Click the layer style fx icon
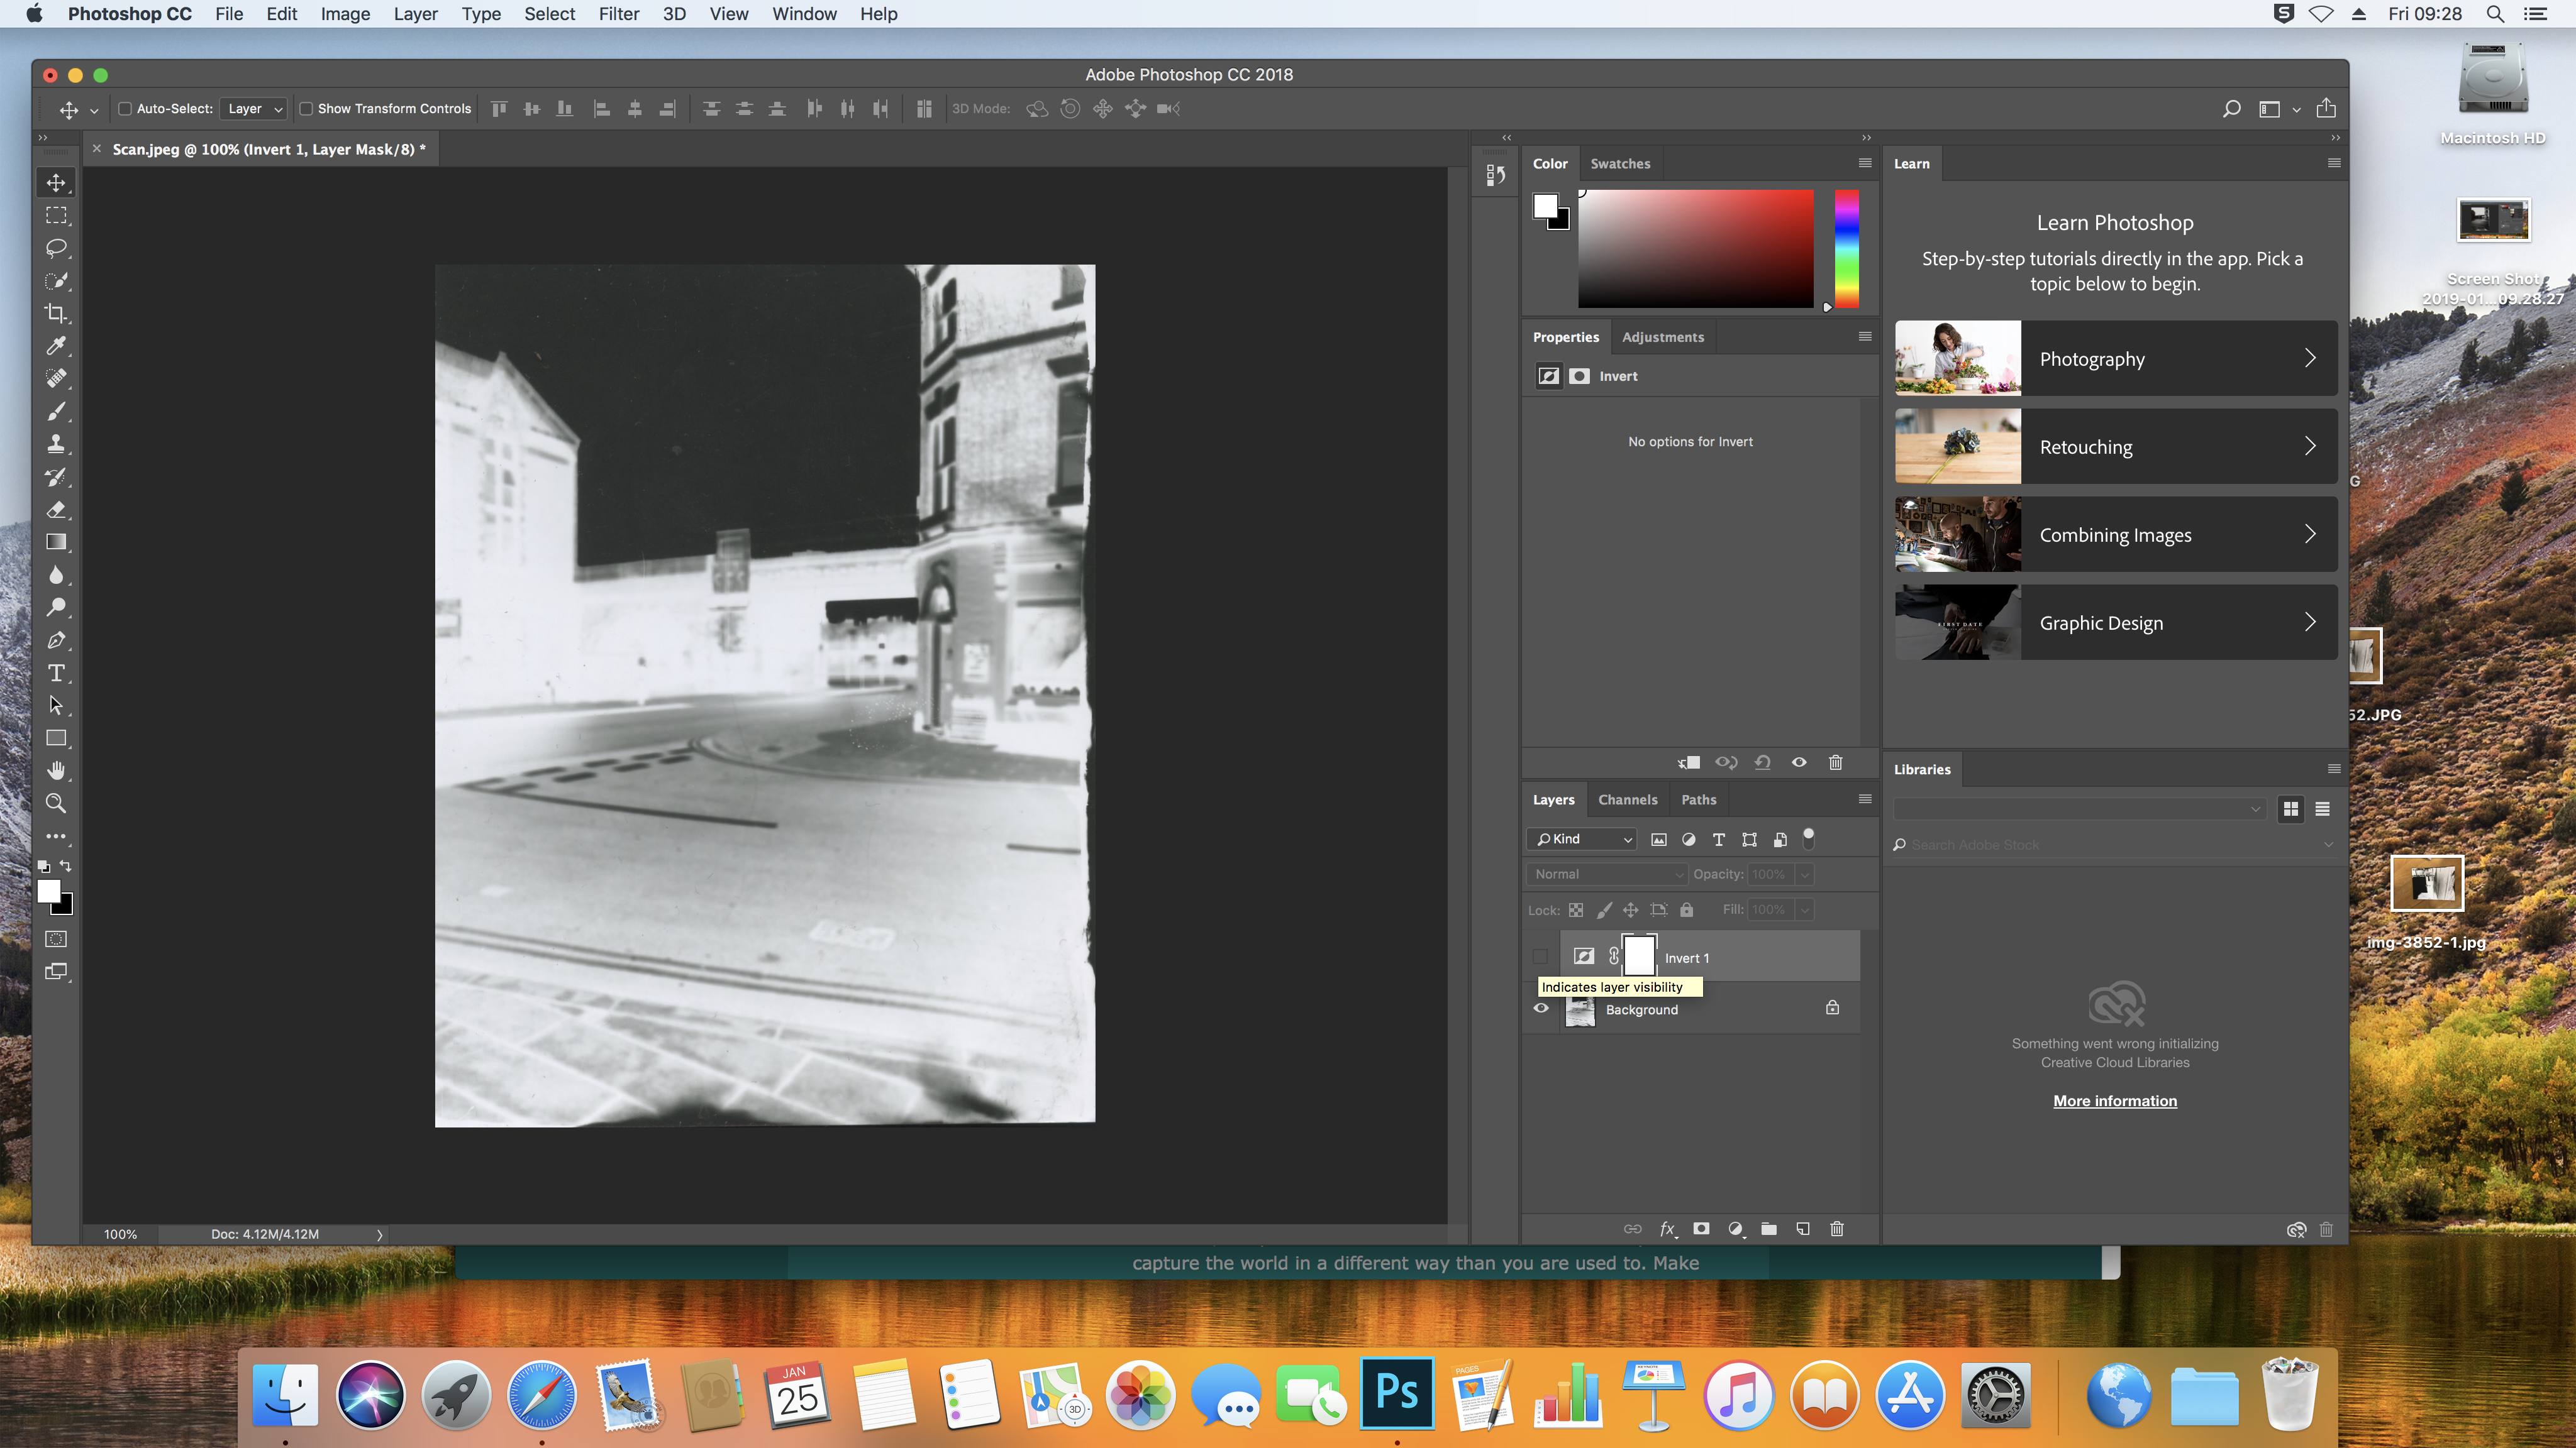 coord(1667,1229)
